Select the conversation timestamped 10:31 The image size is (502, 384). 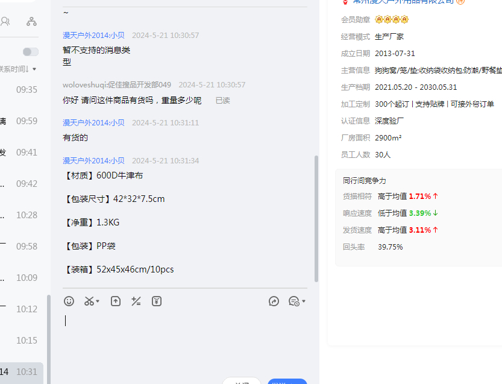(22, 372)
